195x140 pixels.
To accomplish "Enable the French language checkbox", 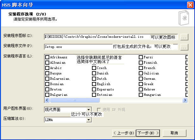I will pyautogui.click(x=141, y=68).
